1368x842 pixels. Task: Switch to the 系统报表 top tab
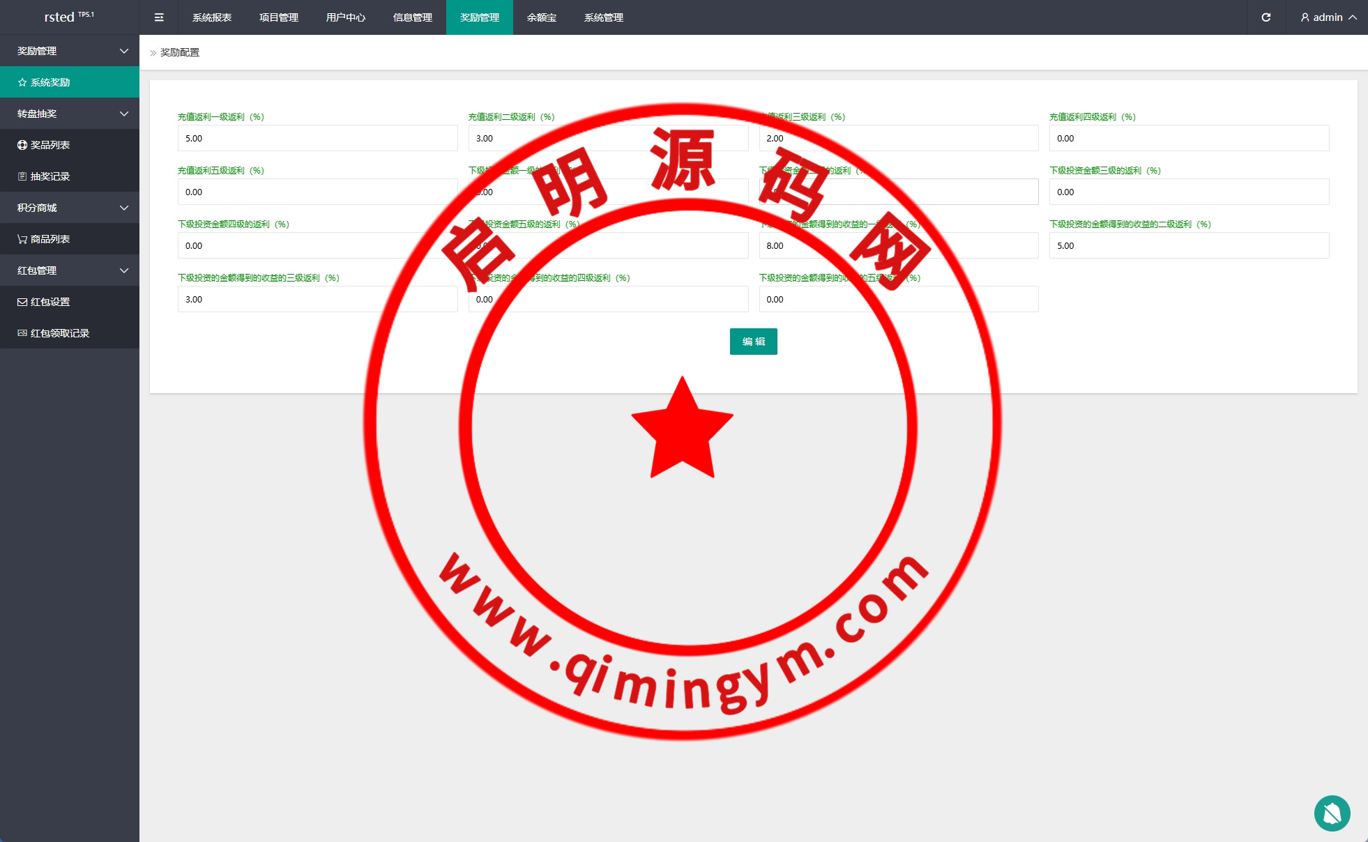coord(212,17)
